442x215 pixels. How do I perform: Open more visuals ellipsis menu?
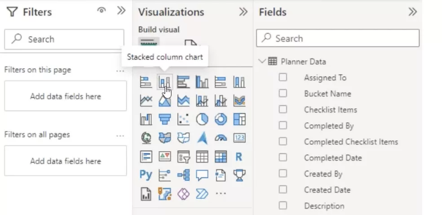pyautogui.click(x=221, y=193)
